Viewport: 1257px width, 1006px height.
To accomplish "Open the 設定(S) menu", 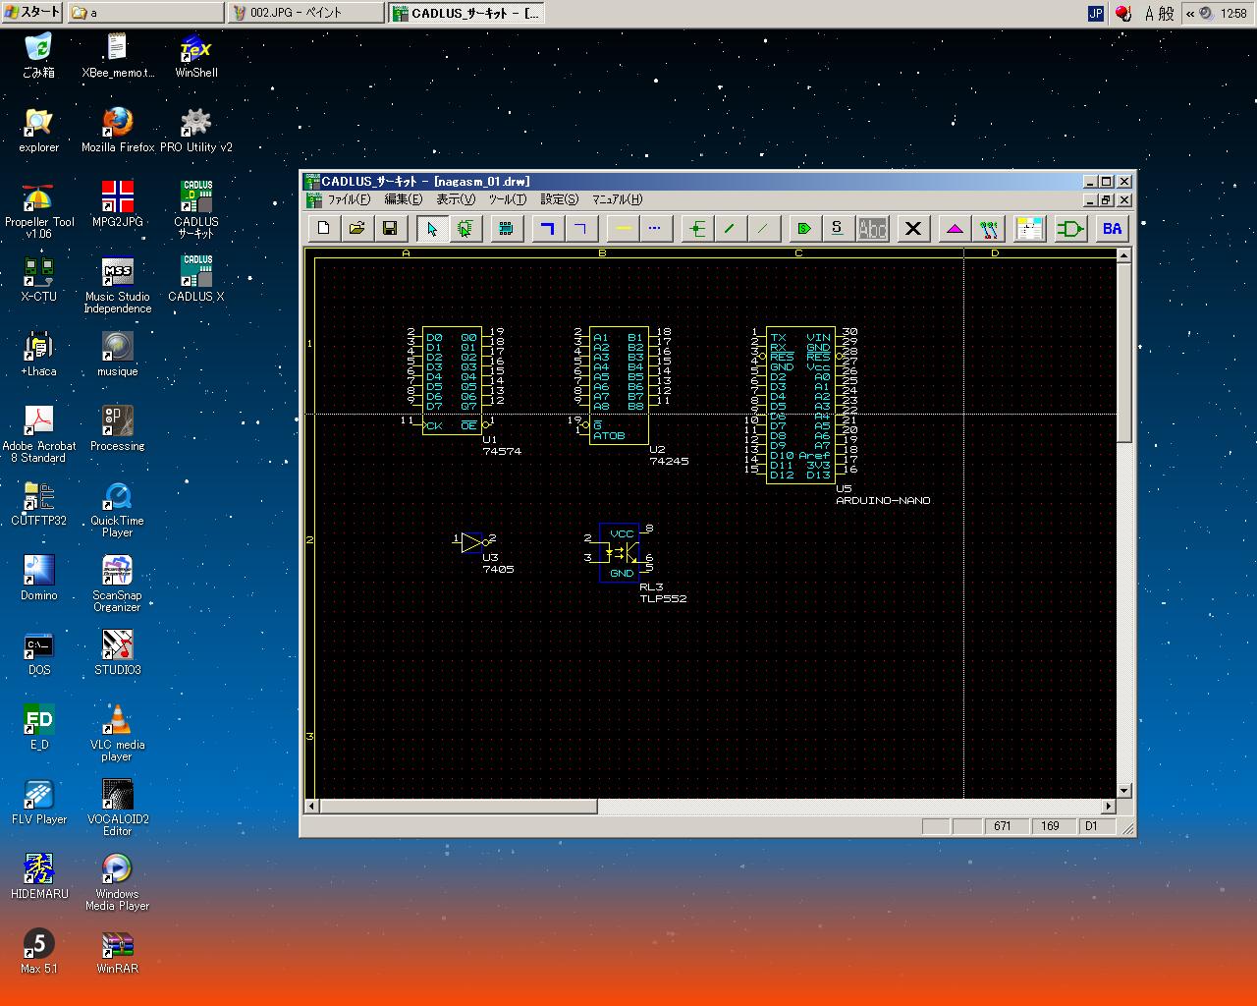I will click(560, 199).
